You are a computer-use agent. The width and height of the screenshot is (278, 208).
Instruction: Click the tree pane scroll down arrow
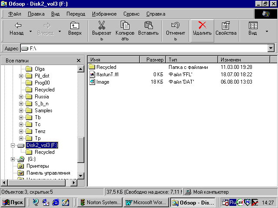point(80,175)
